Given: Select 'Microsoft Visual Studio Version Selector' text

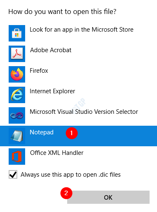Looking at the screenshot, I should (x=84, y=112).
